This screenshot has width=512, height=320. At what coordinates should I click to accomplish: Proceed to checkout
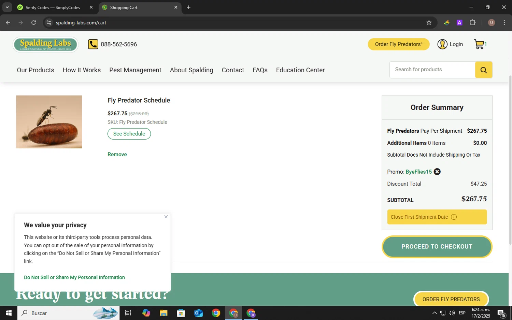[x=437, y=247]
